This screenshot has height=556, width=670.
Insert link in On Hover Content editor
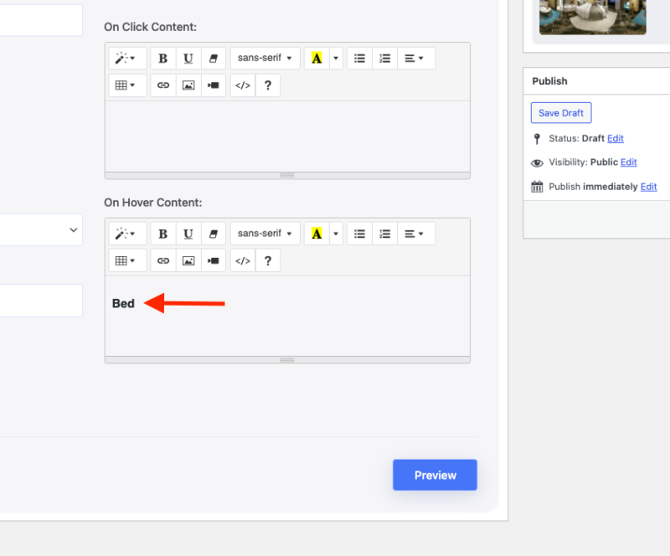pyautogui.click(x=162, y=260)
